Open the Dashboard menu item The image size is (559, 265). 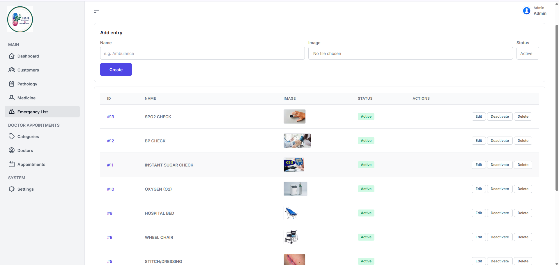tap(42, 56)
